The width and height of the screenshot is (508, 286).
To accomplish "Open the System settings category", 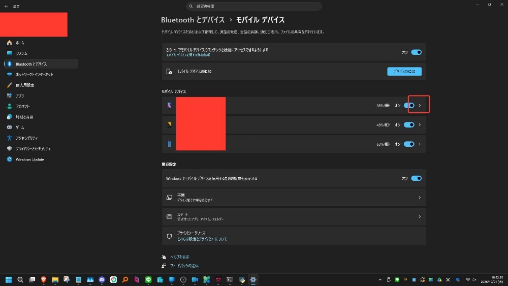I will 41,53.
